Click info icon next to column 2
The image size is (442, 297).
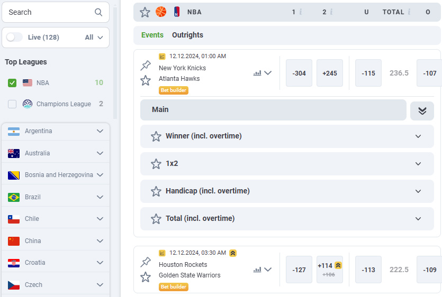tap(331, 12)
